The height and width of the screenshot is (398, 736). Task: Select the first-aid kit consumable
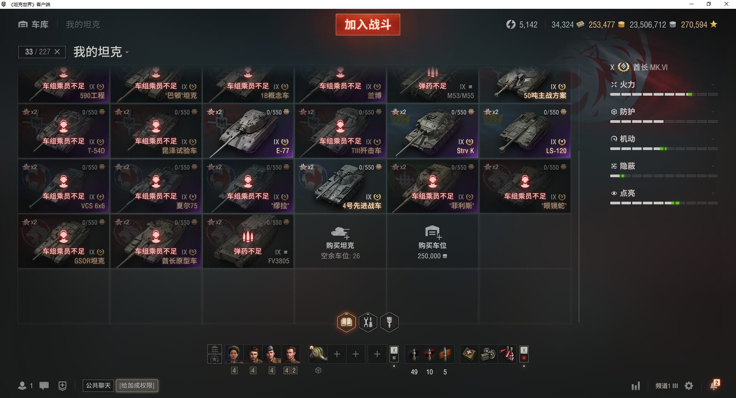click(469, 354)
